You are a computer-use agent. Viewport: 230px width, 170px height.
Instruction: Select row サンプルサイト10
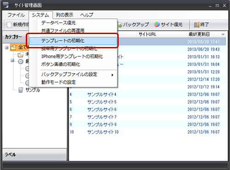[x=148, y=132]
